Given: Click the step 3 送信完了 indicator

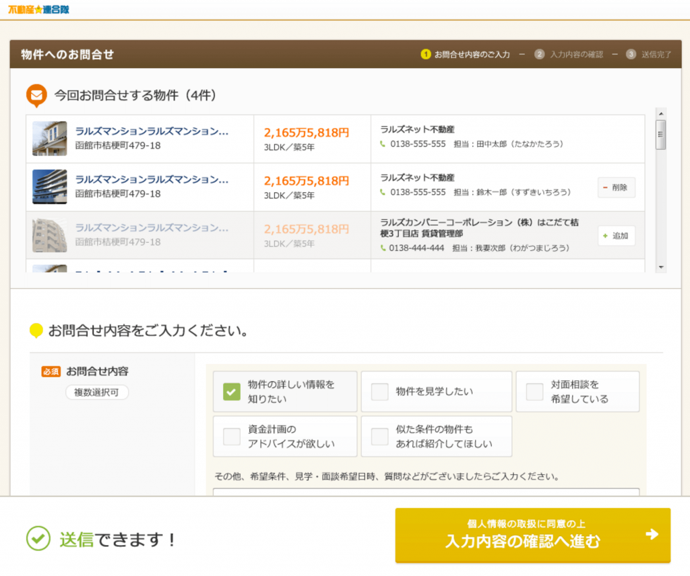Looking at the screenshot, I should (630, 54).
